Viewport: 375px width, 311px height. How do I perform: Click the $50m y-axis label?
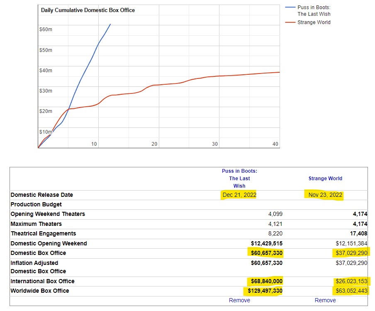(46, 50)
